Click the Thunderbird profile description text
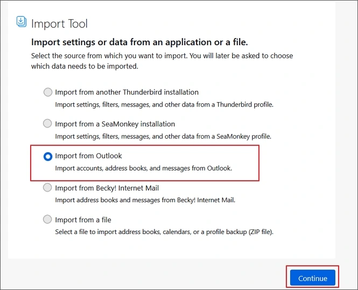Viewport: 358px width, 290px height. [x=164, y=104]
